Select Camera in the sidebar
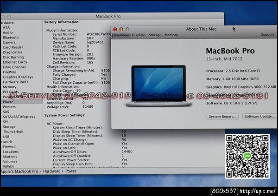278x196 pixels. tap(9, 42)
